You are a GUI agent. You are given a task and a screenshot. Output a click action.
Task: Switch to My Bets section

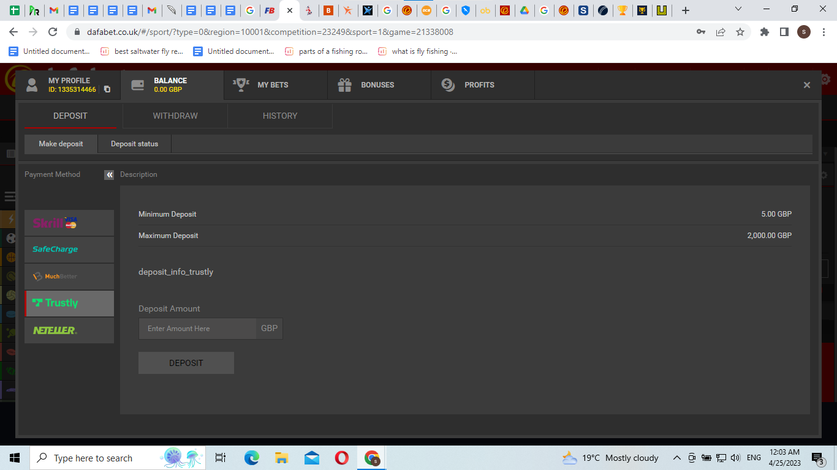(276, 85)
